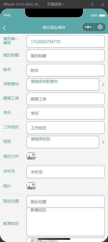Tap the battery indicator in status bar
The width and height of the screenshot is (108, 242).
coord(102,15)
